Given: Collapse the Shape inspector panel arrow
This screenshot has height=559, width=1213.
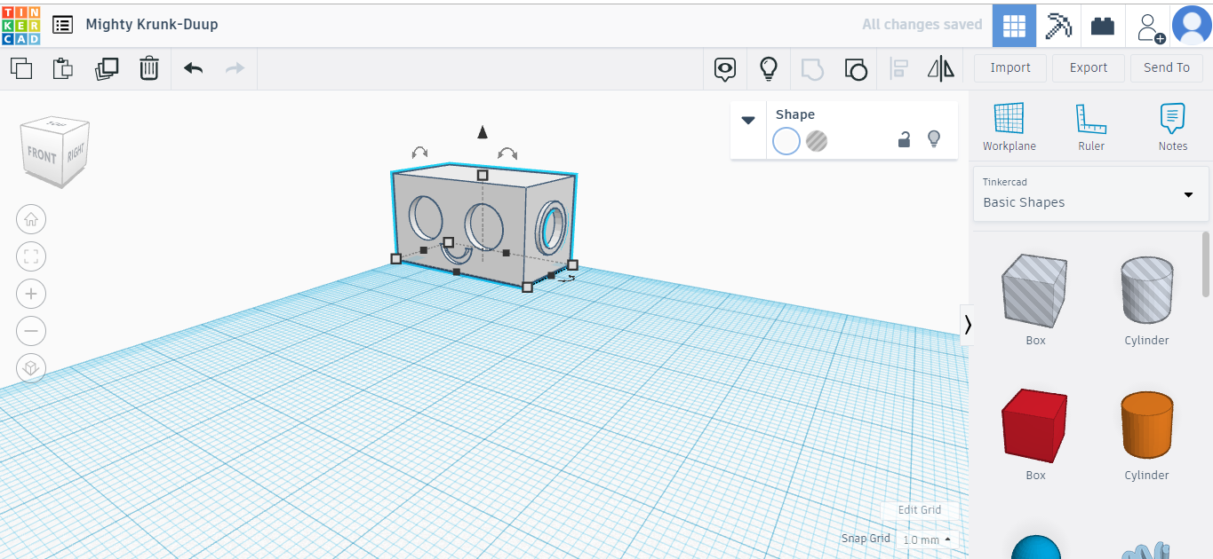Looking at the screenshot, I should [x=748, y=120].
